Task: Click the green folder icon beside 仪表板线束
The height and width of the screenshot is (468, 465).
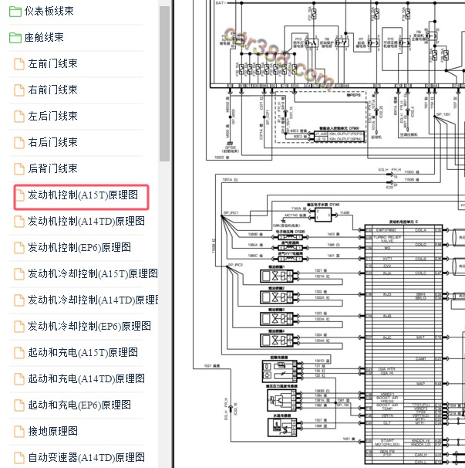Action: click(x=15, y=12)
